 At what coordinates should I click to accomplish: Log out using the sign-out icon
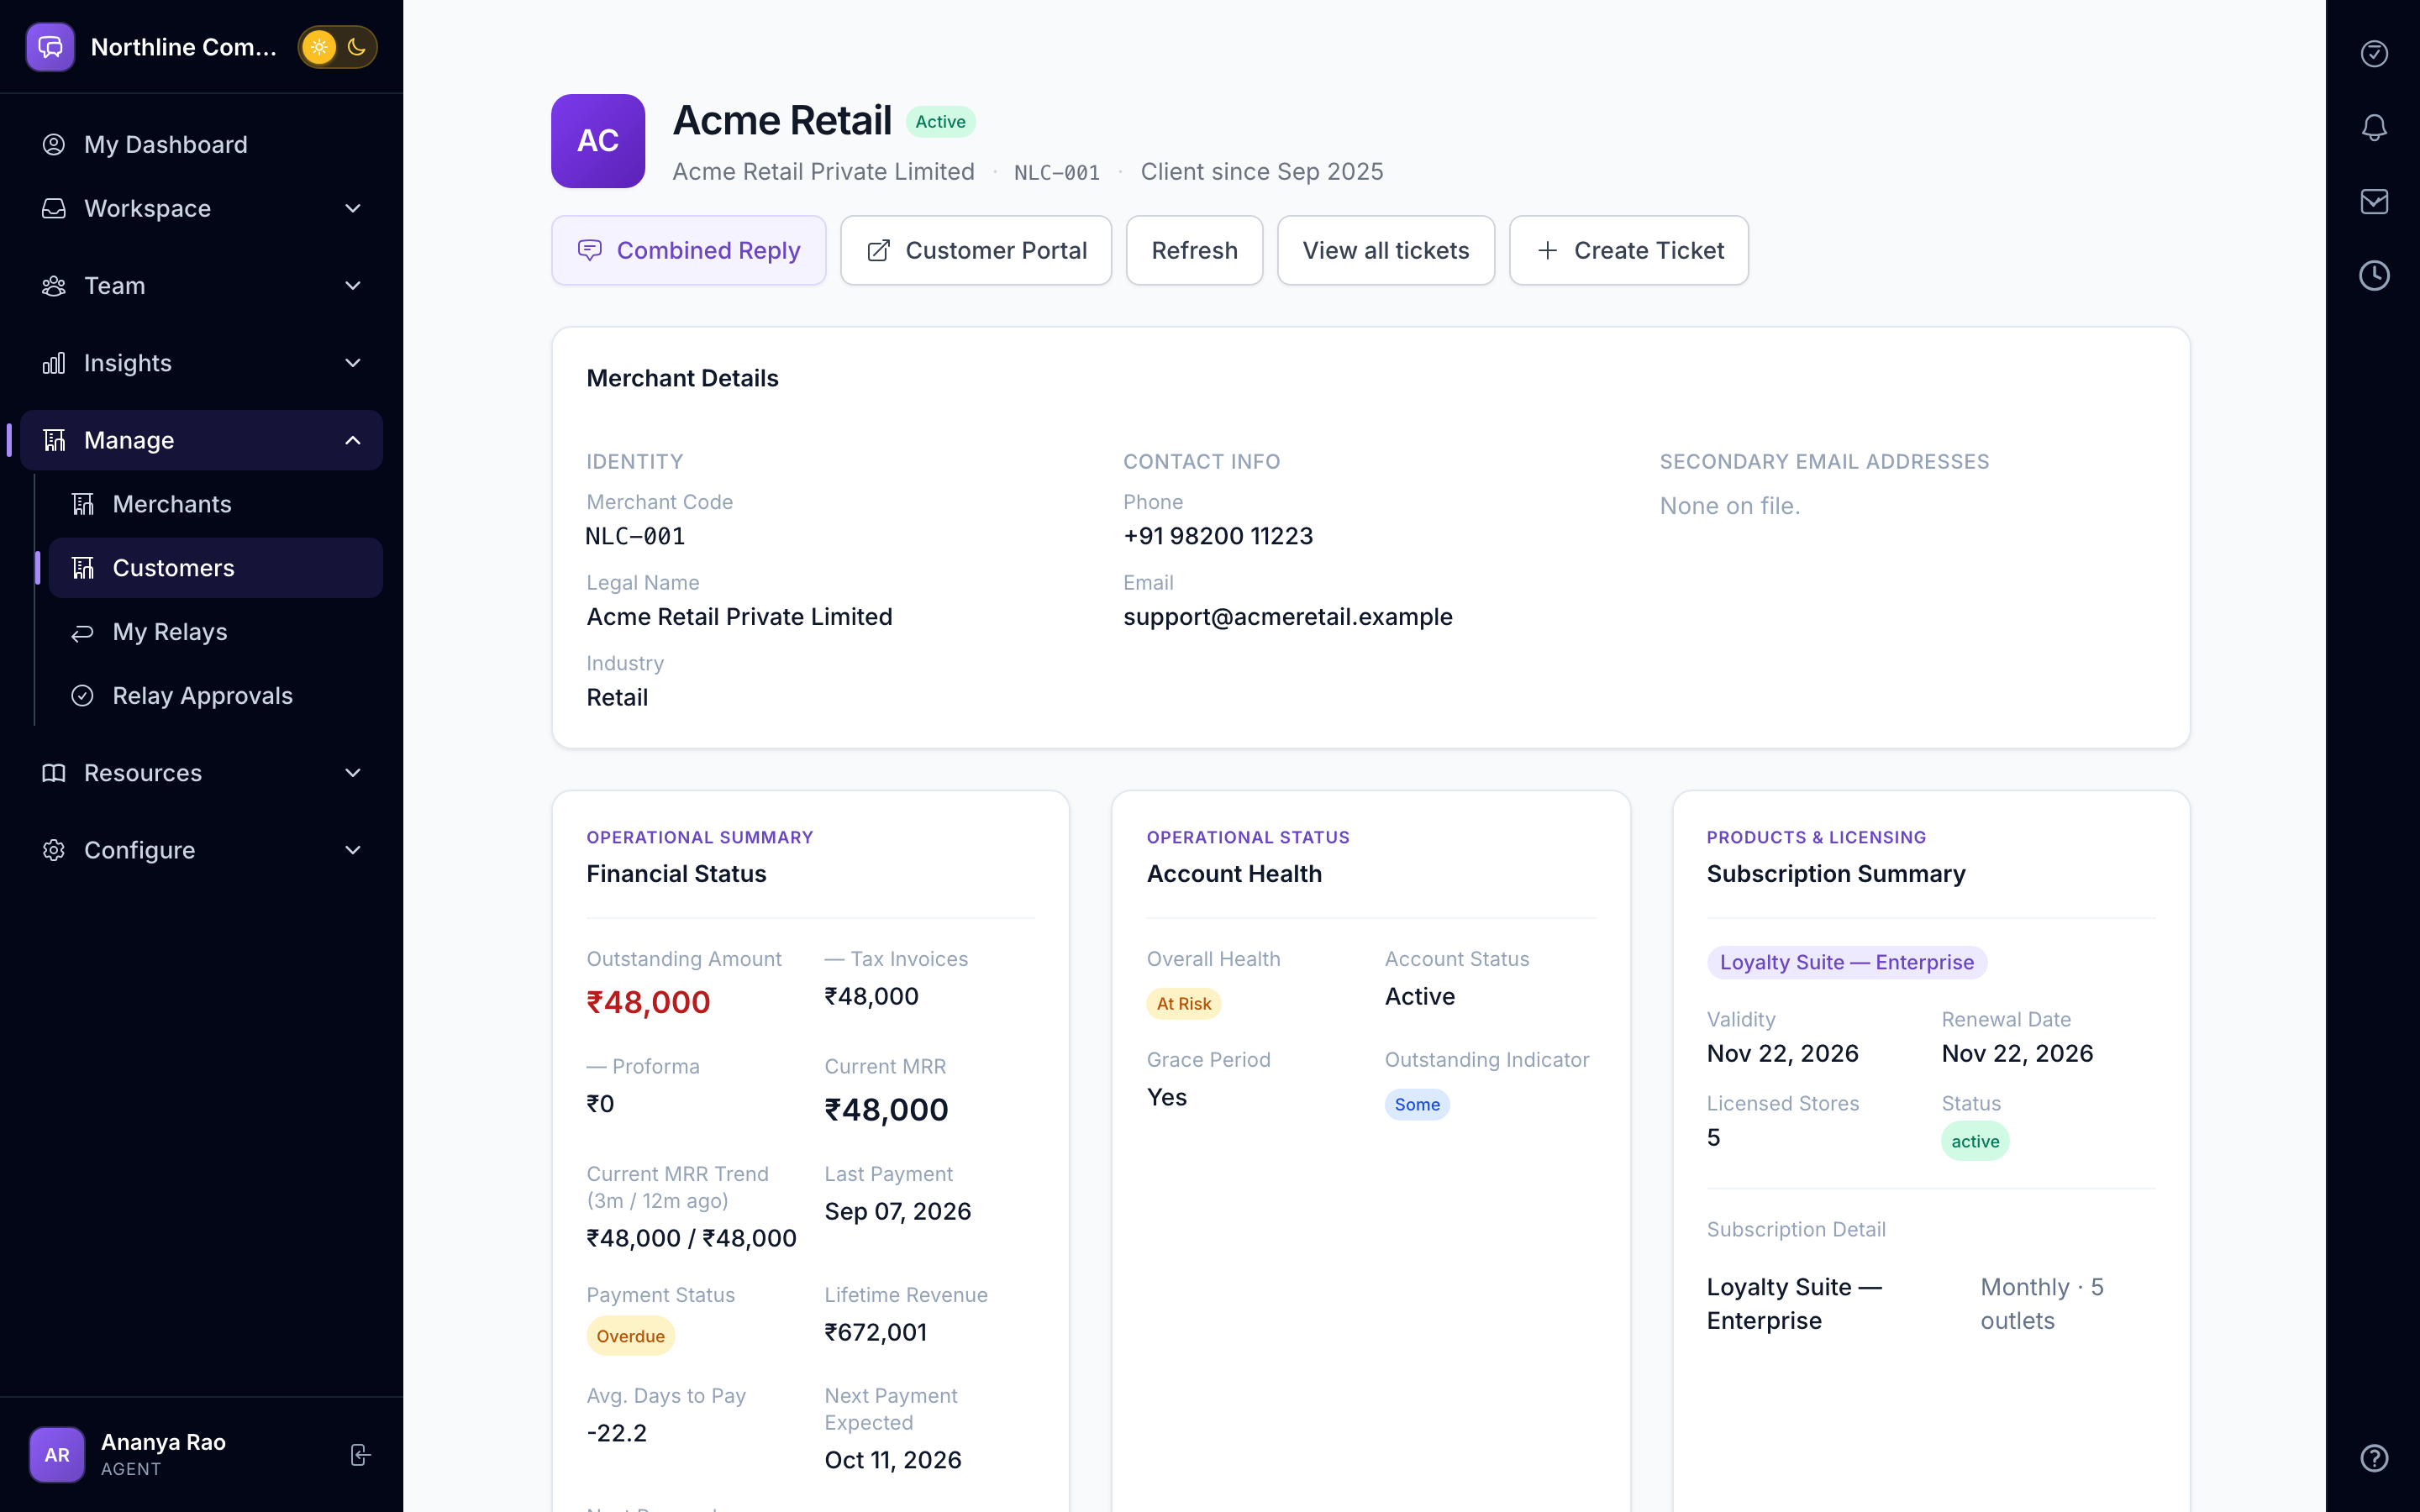360,1455
